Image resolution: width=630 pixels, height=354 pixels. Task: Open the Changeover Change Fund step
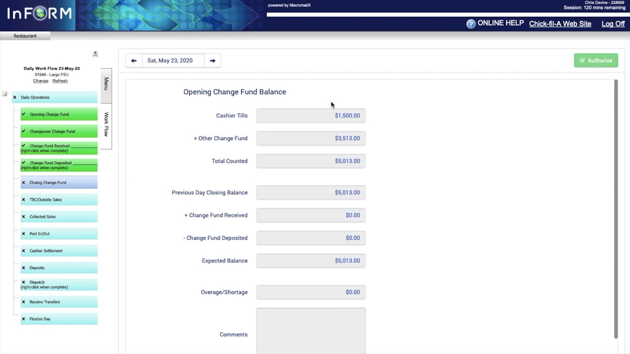pyautogui.click(x=59, y=131)
